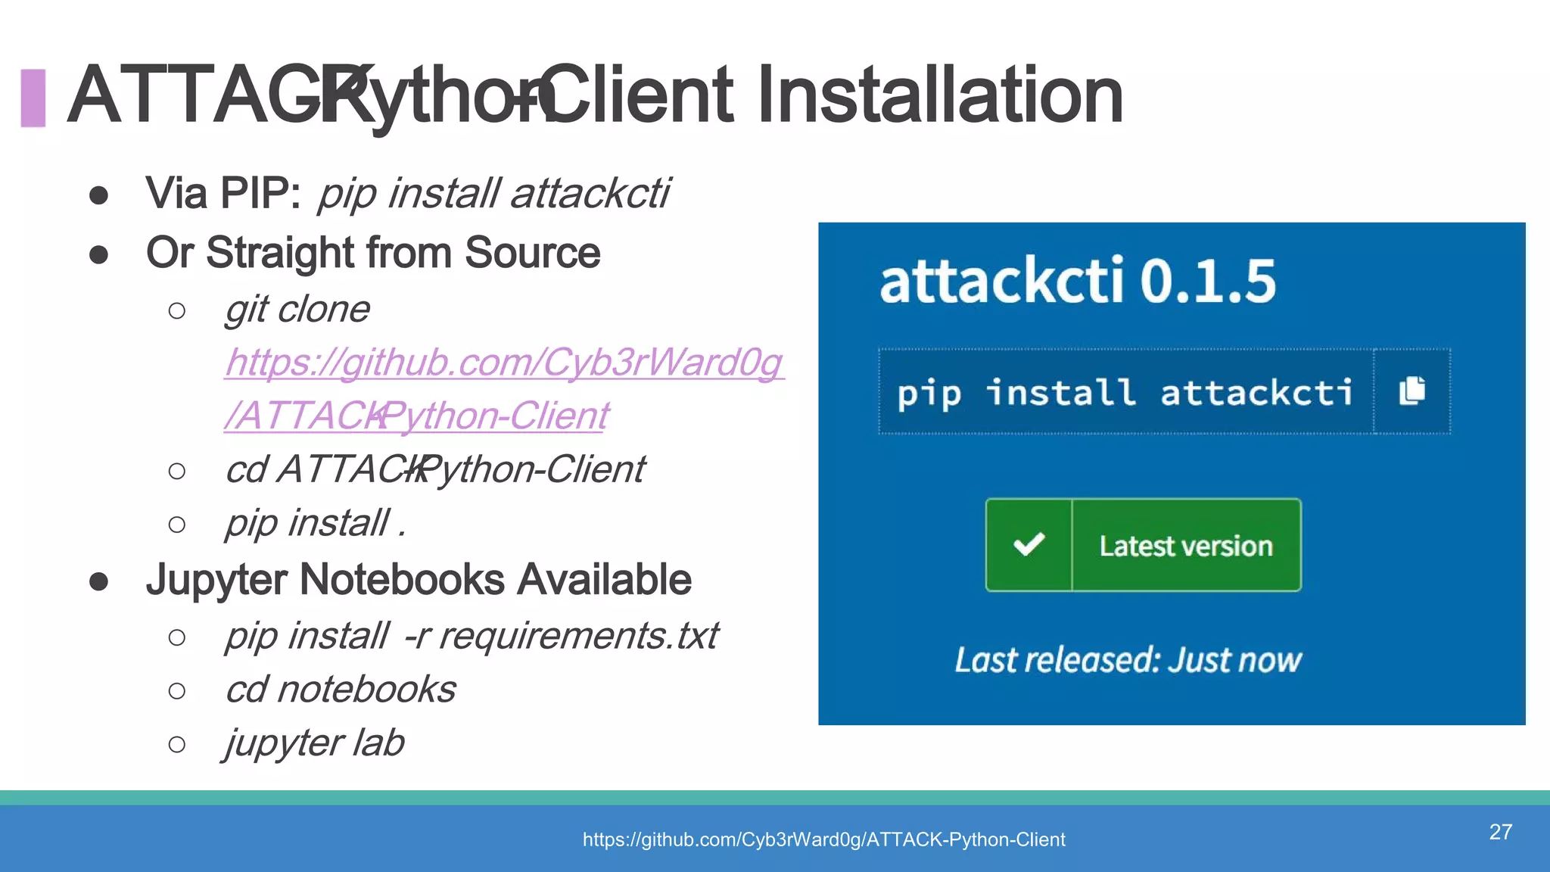Open the /ATTACK-Python-Client purple link line
This screenshot has width=1550, height=872.
click(x=417, y=416)
